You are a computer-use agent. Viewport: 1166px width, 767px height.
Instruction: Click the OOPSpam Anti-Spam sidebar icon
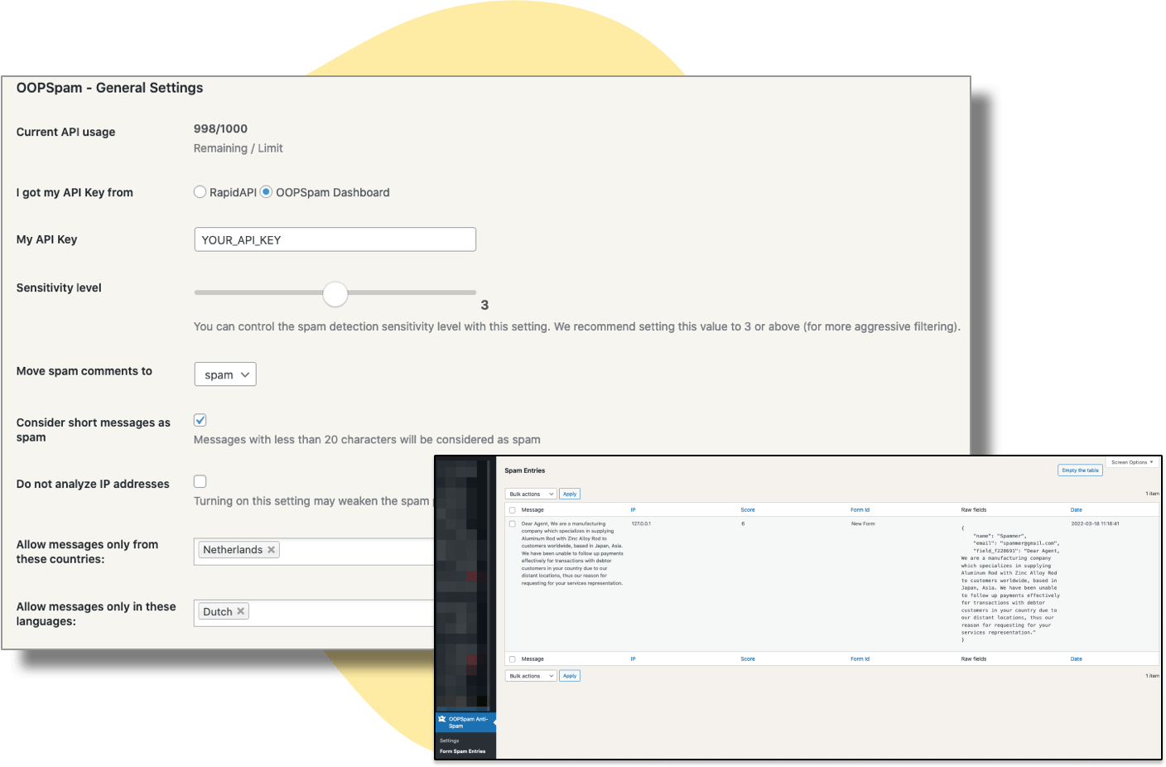tap(442, 719)
